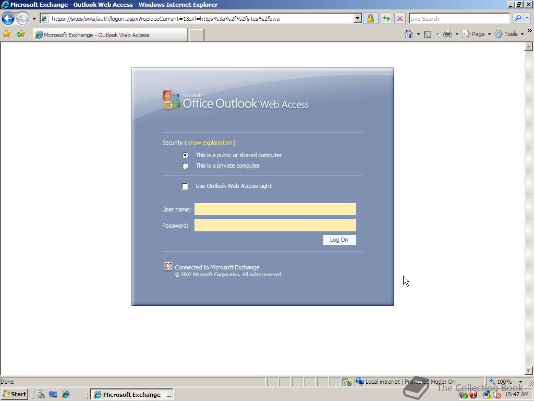Click the Live Search box
This screenshot has width=534, height=401.
pos(459,19)
